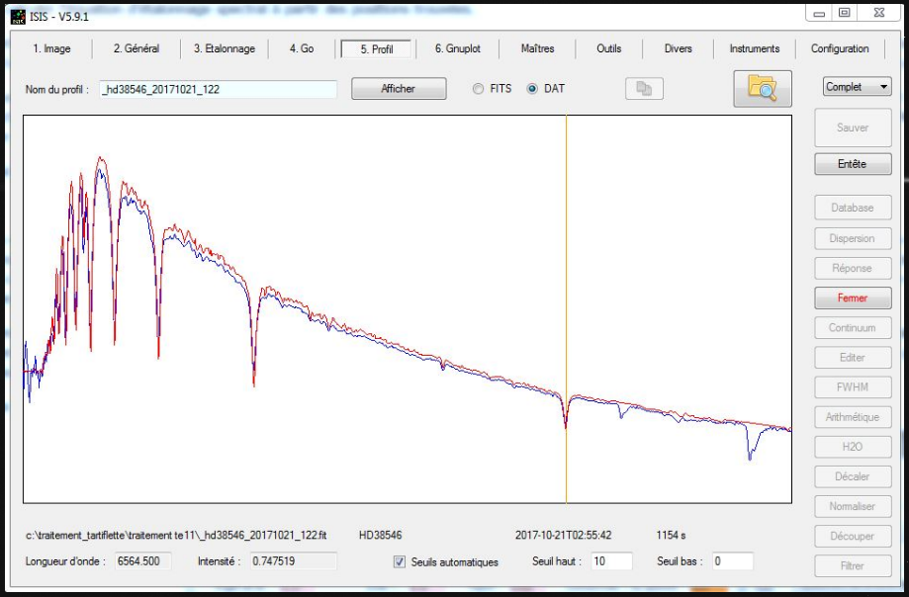The height and width of the screenshot is (597, 909).
Task: Click the Longueur d'onde value field
Action: coord(142,561)
